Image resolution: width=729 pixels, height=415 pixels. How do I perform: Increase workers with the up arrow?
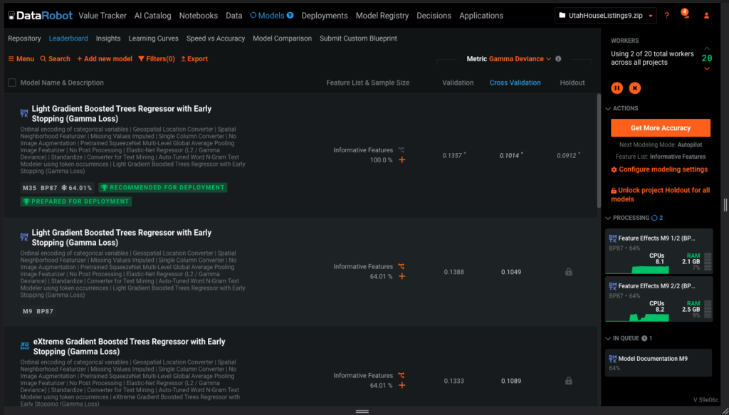click(x=707, y=48)
